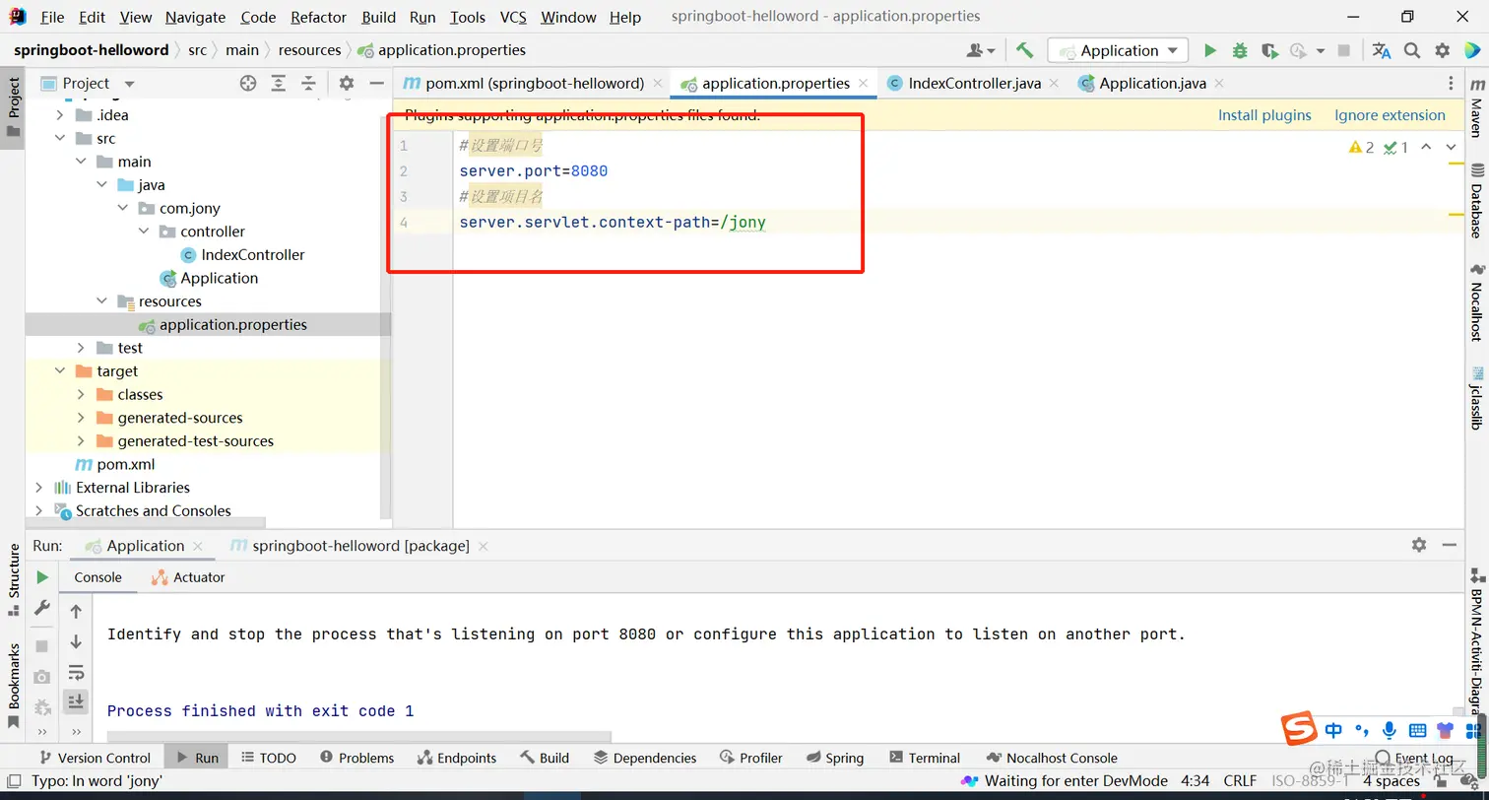
Task: Toggle the Project tool window side button
Action: 14,108
